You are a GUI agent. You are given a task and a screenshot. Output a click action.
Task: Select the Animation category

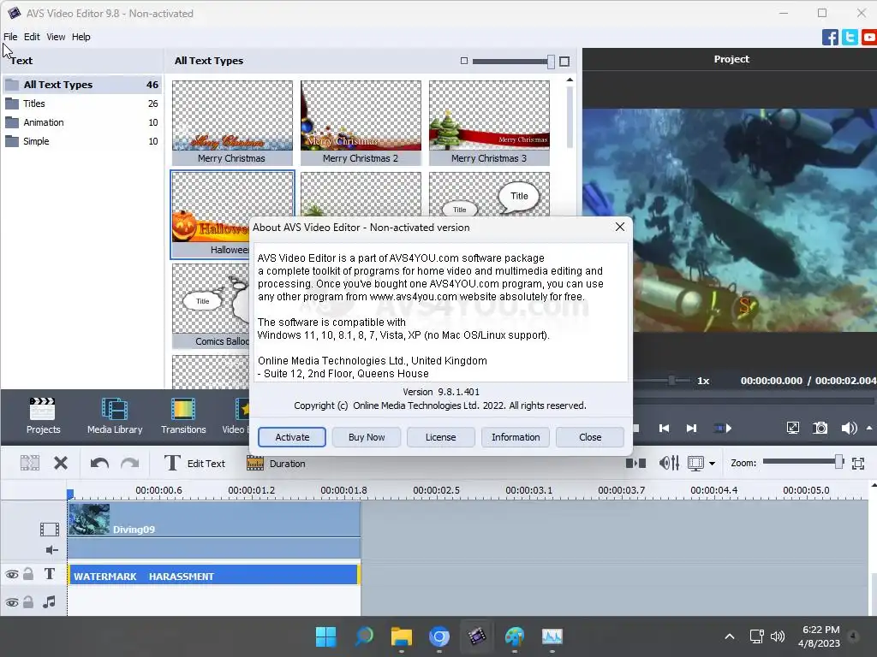pos(81,122)
